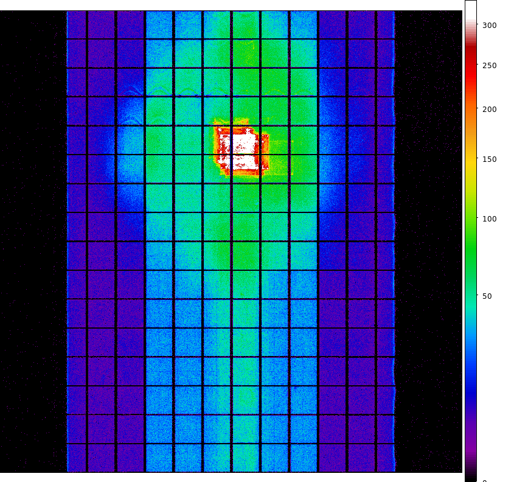This screenshot has height=482, width=528.
Task: Click the 50 tick label on colorbar
Action: click(x=487, y=296)
